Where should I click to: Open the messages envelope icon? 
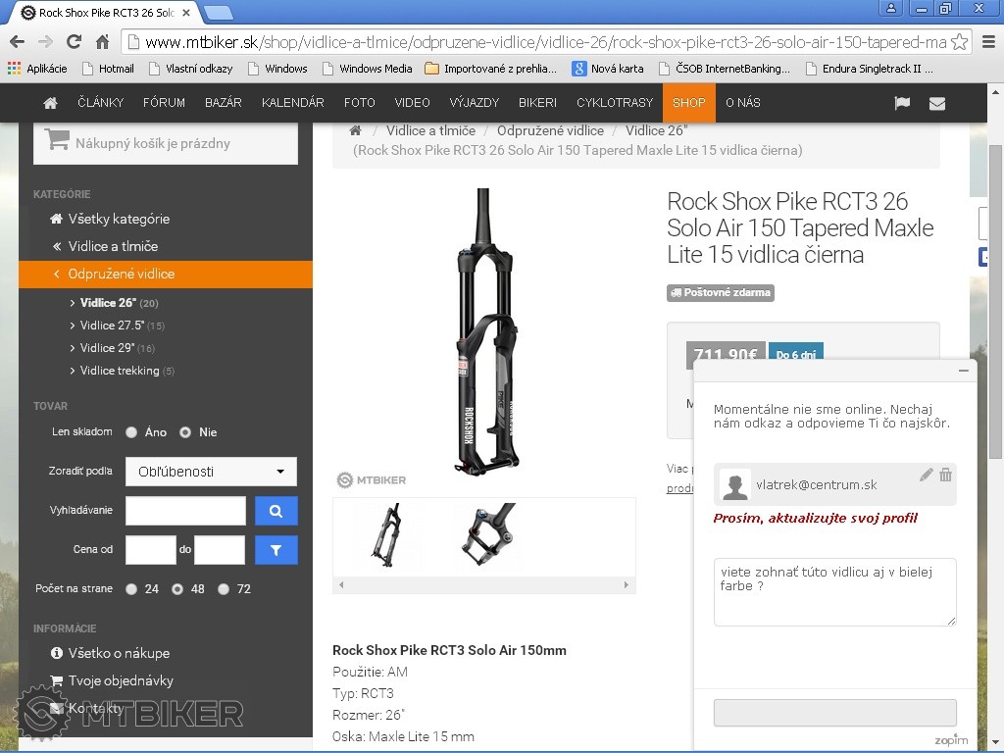pyautogui.click(x=937, y=103)
